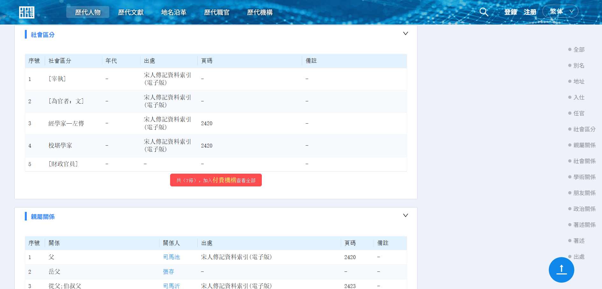The height and width of the screenshot is (289, 602).
Task: Click the site logo icon
Action: coord(27,12)
